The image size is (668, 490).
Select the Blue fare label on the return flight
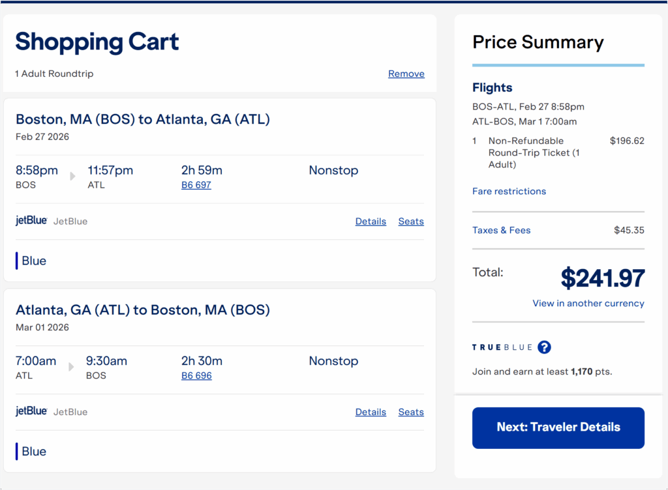(33, 451)
